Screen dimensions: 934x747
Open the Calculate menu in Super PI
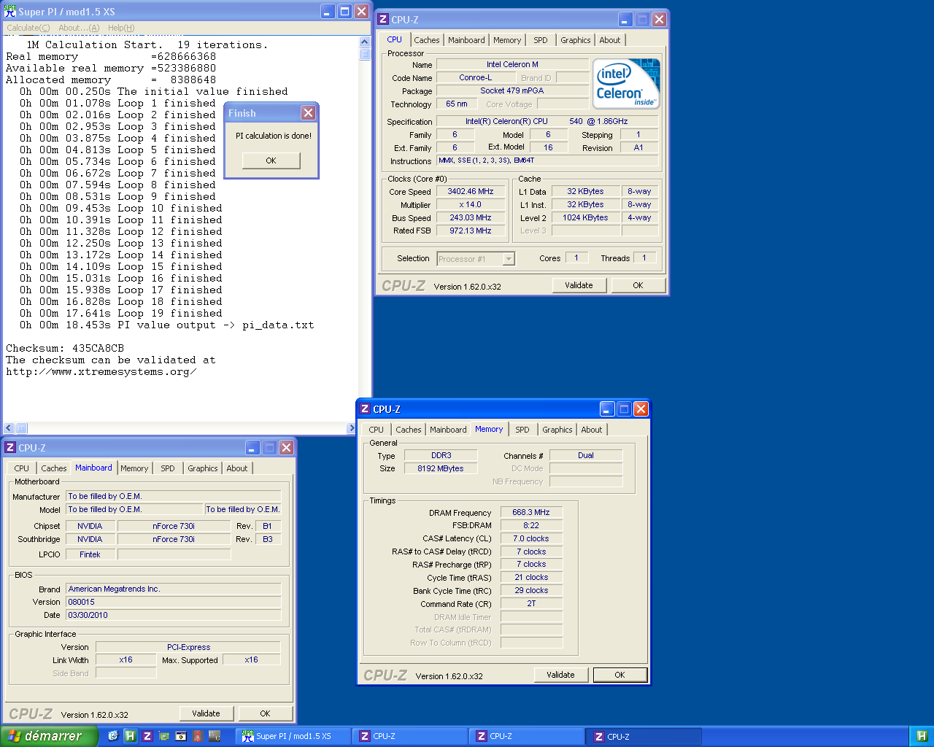pos(28,28)
